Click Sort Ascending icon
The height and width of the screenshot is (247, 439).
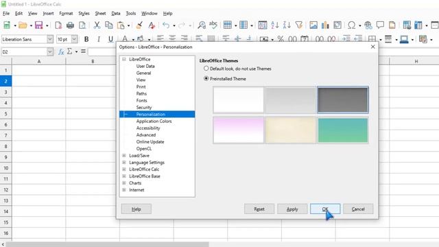(x=274, y=25)
